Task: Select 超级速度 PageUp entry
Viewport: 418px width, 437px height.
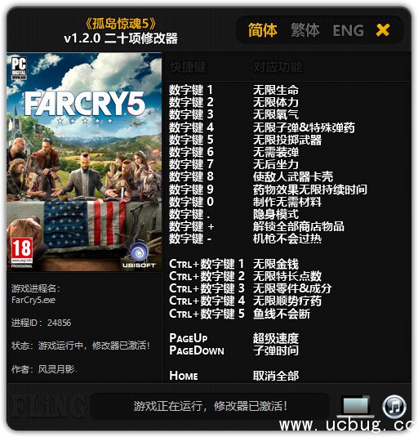Action: pos(276,338)
